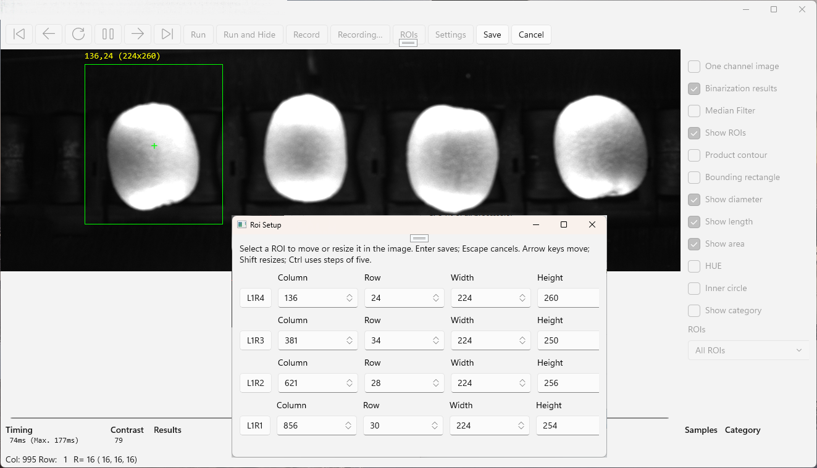Enable the HUE checkbox
Viewport: 817px width, 468px height.
click(694, 266)
